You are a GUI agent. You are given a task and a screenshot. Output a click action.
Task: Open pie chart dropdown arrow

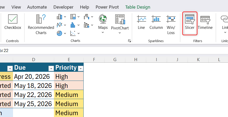pos(65,33)
